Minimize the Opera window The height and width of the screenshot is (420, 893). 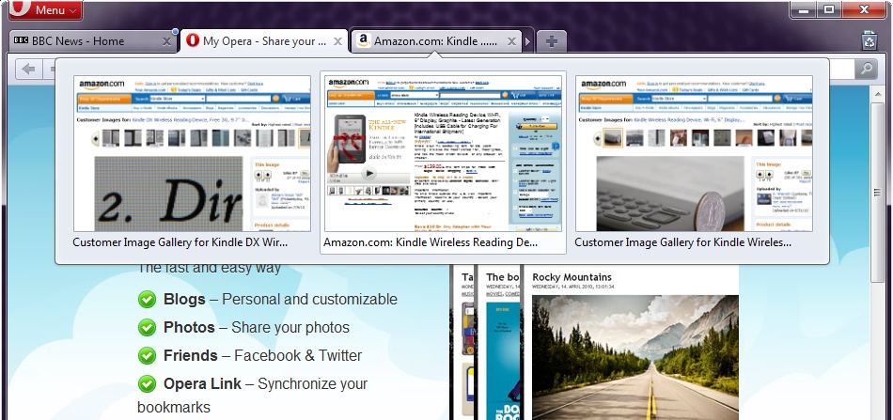tap(804, 9)
